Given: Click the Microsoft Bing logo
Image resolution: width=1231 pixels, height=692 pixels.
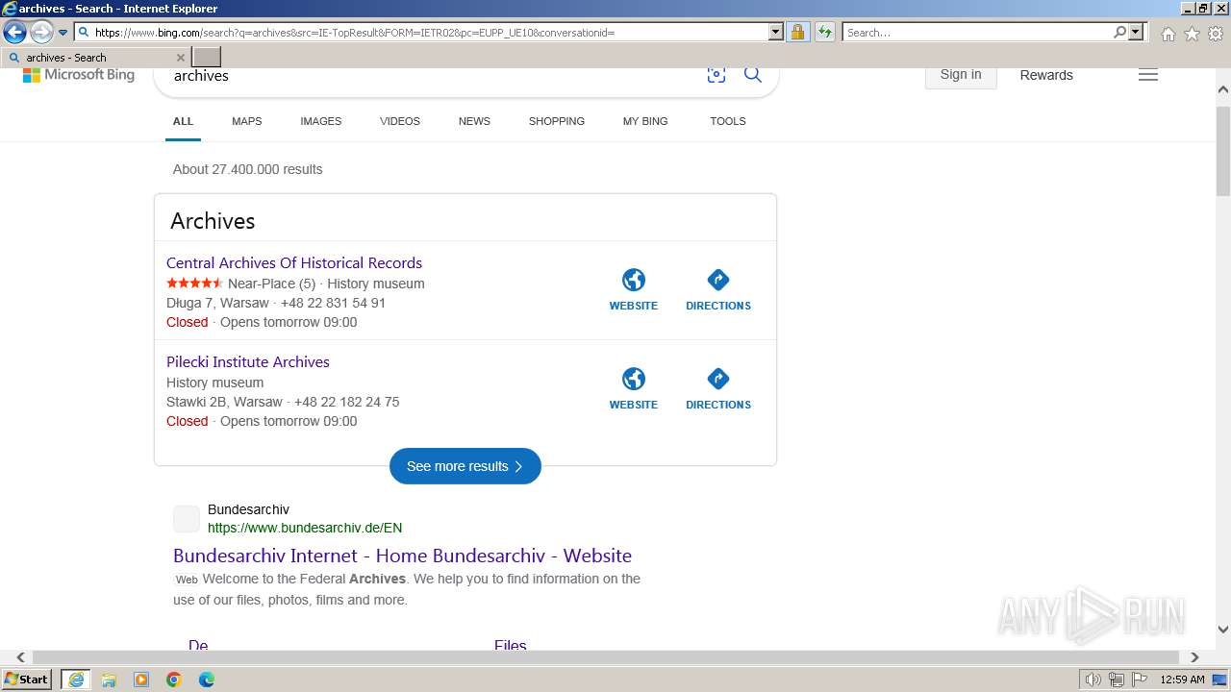Looking at the screenshot, I should pyautogui.click(x=79, y=75).
